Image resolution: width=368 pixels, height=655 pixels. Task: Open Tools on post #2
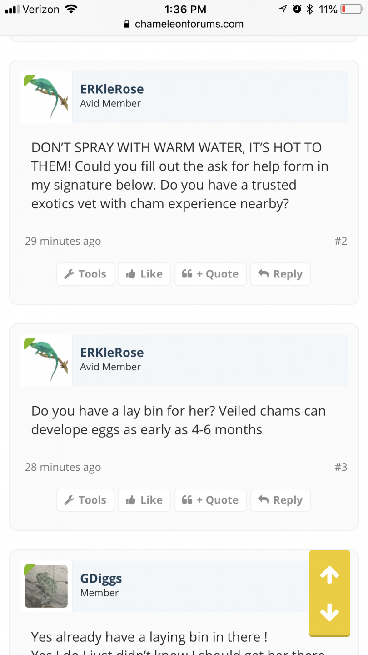(85, 274)
